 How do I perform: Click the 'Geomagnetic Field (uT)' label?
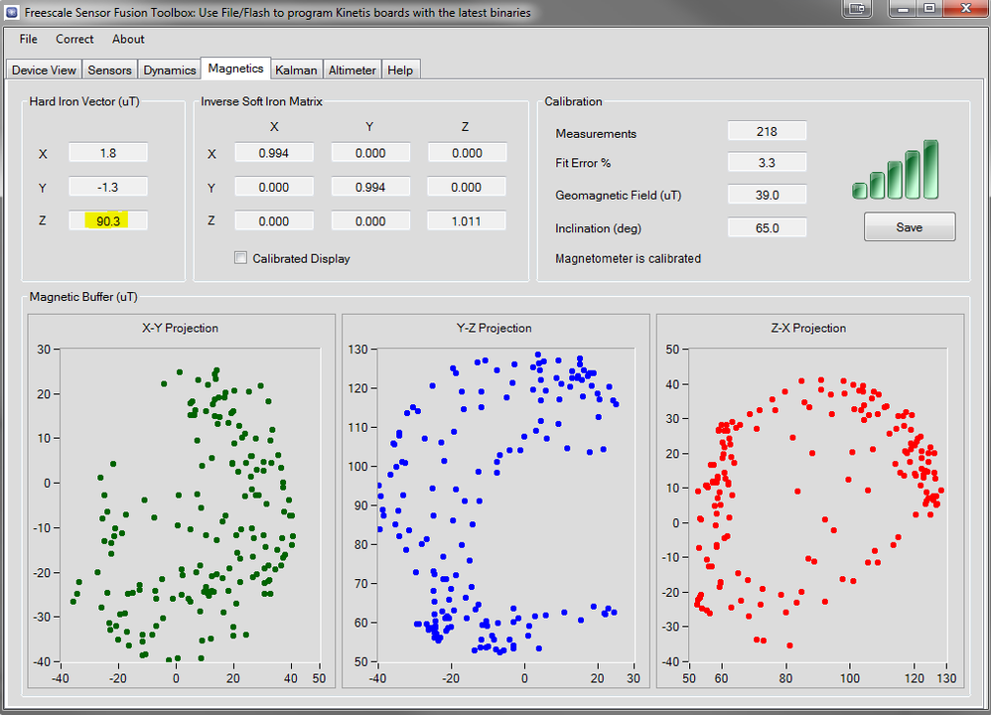[x=618, y=196]
